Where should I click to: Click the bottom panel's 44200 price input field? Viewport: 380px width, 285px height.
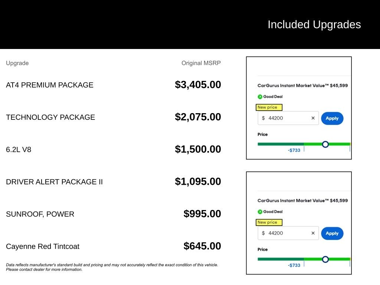286,233
